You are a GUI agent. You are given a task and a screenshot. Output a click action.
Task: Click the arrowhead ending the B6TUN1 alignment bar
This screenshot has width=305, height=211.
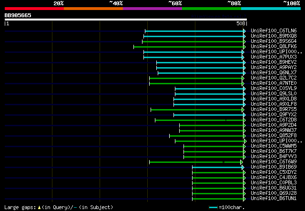pos(244,199)
